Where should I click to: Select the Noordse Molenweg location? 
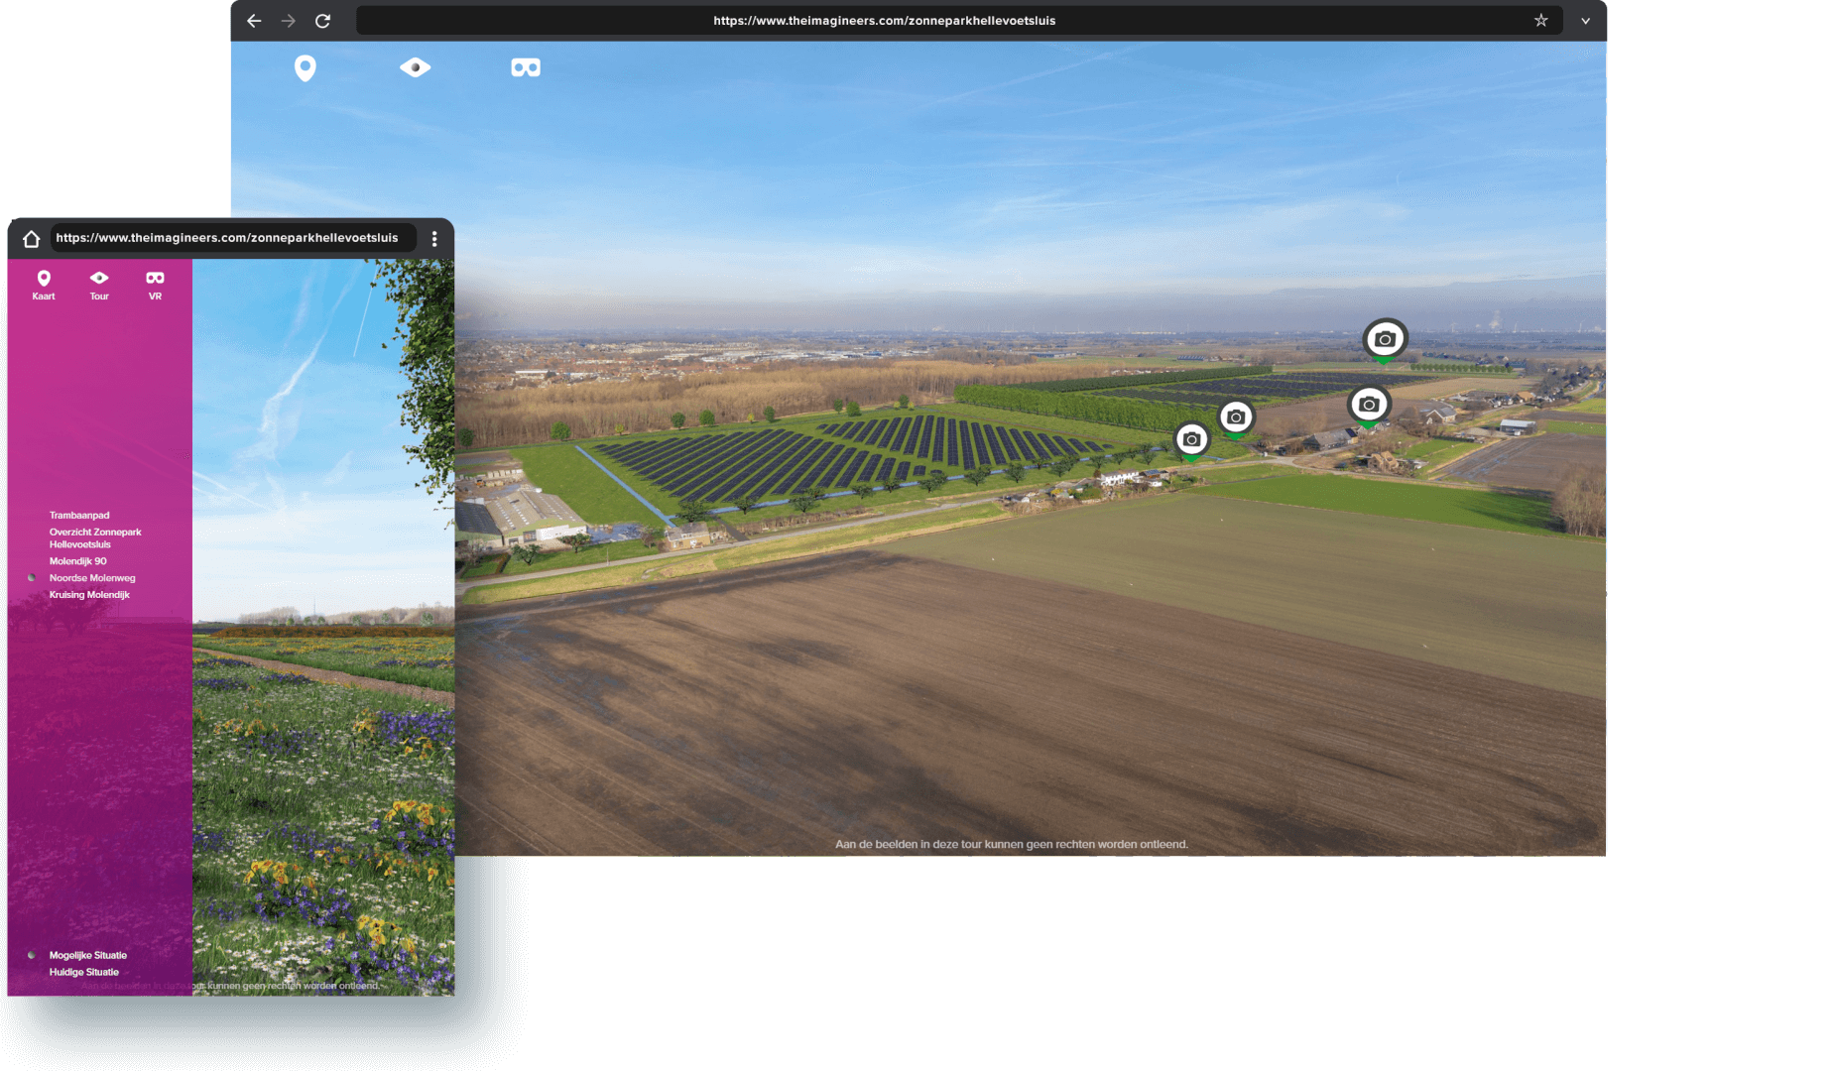click(92, 578)
